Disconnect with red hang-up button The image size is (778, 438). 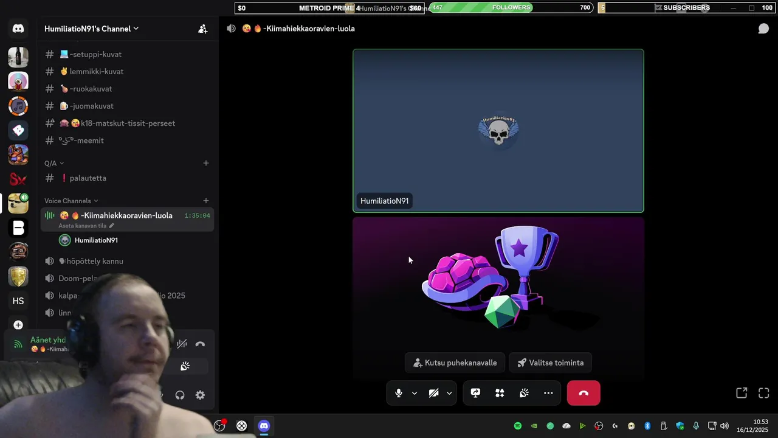[583, 393]
